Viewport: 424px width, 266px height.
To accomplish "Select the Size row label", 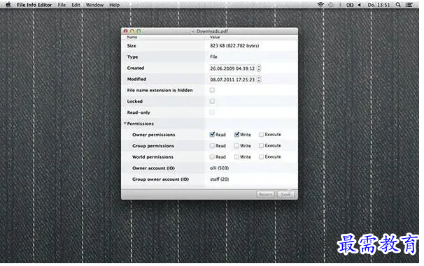I will [132, 46].
